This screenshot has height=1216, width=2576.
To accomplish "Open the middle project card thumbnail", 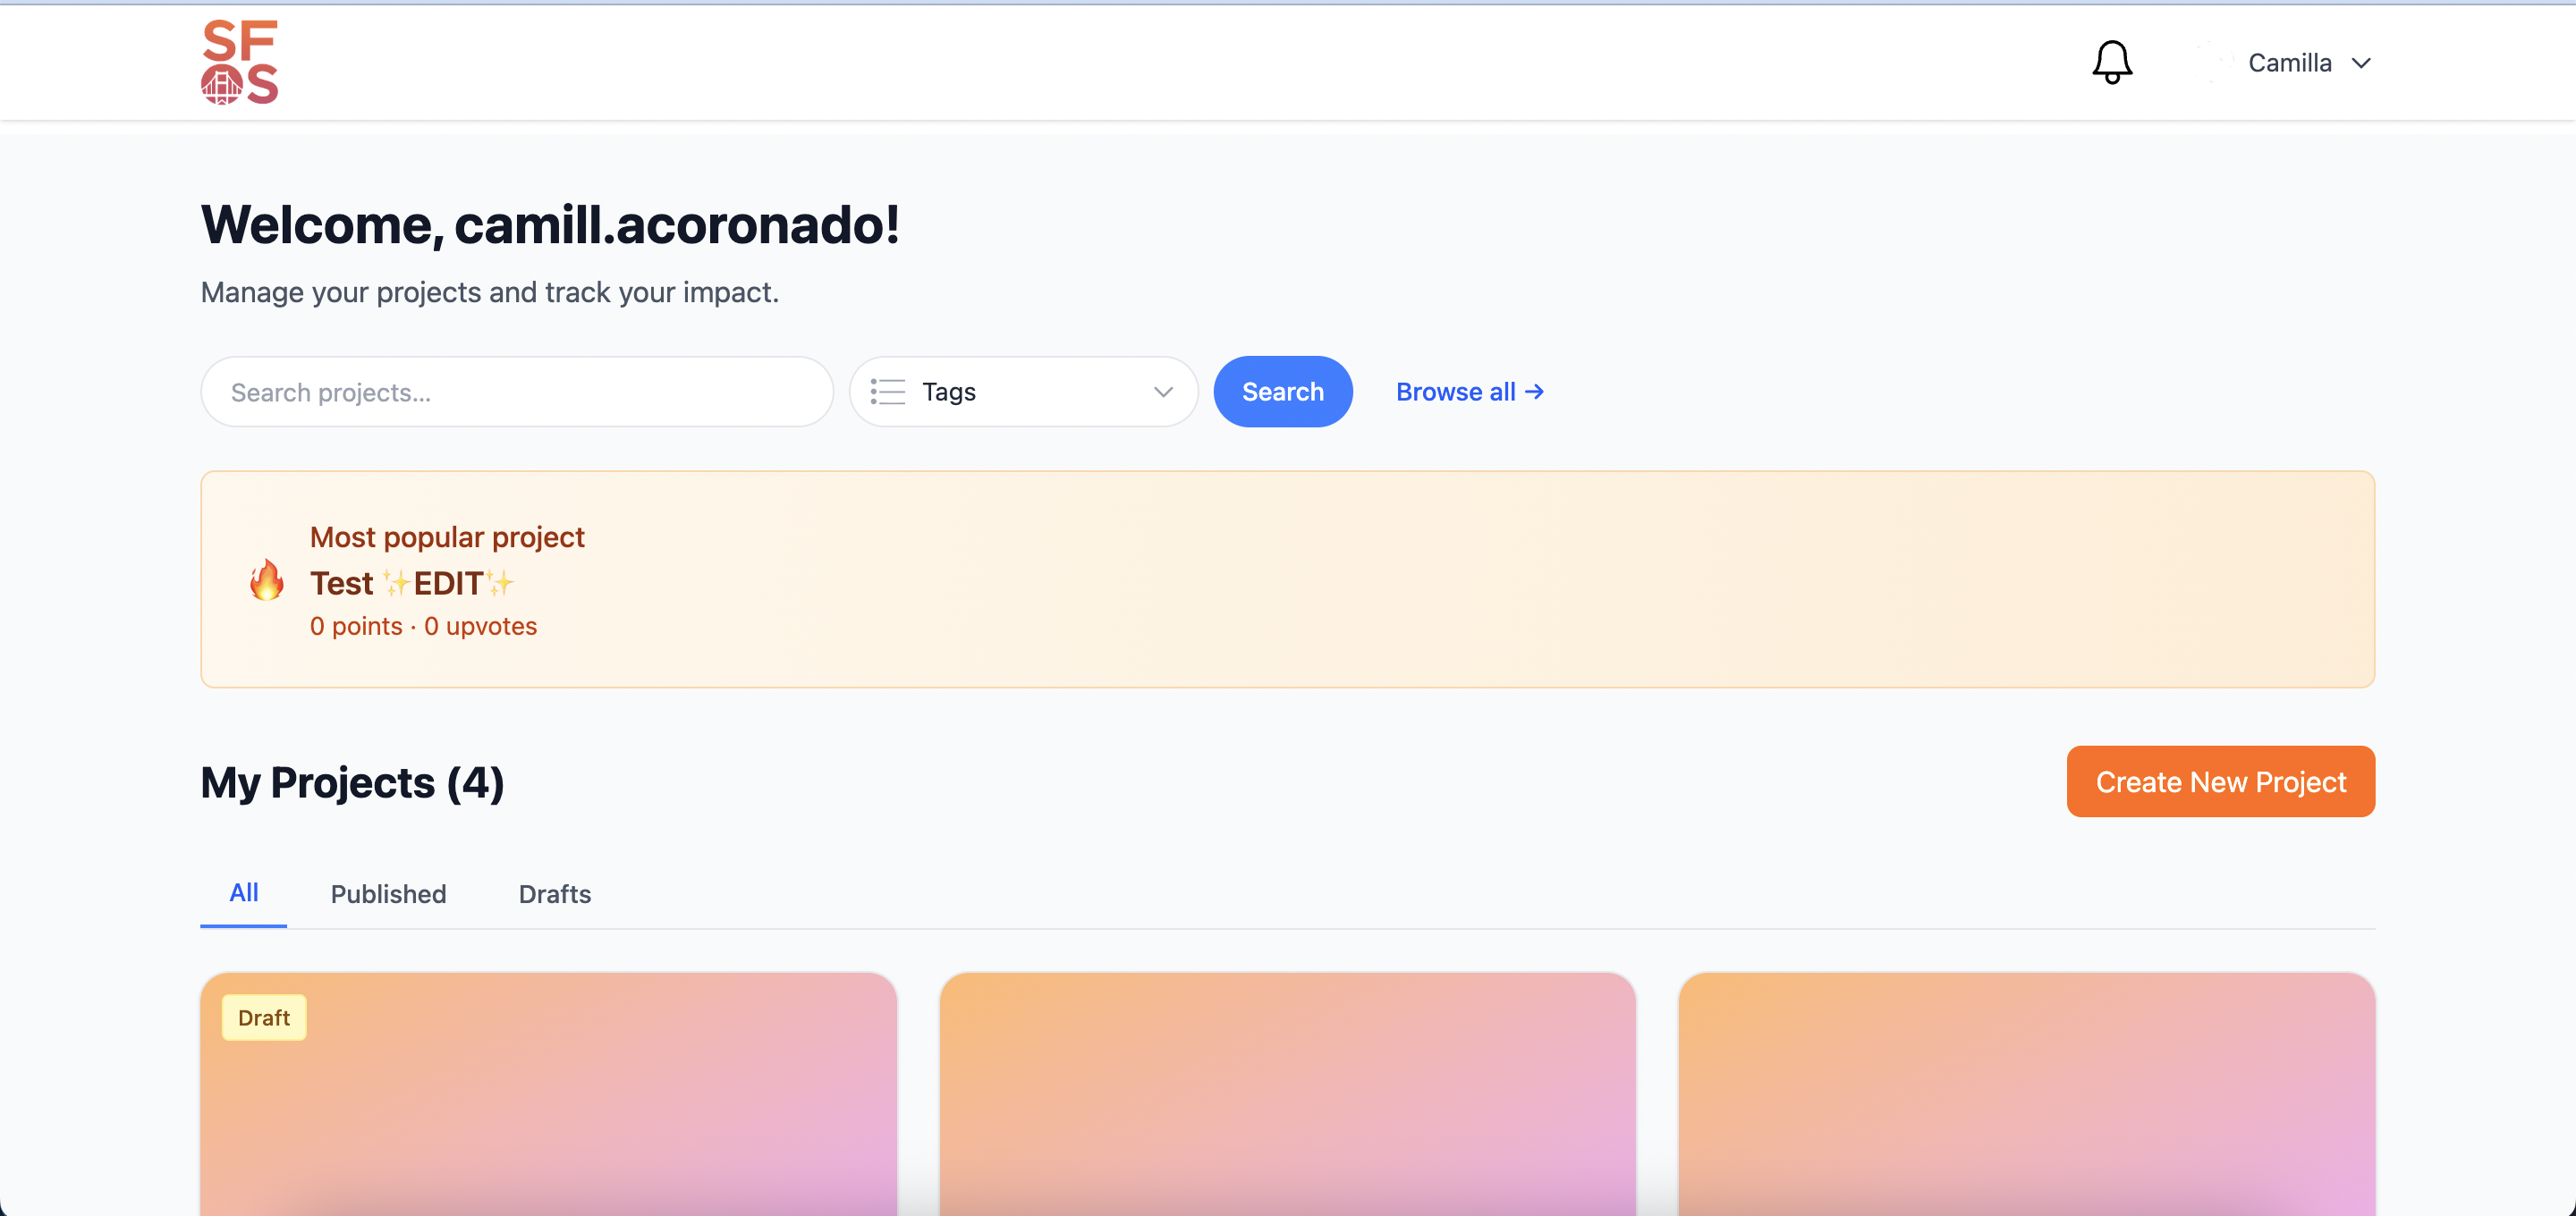I will tap(1287, 1095).
